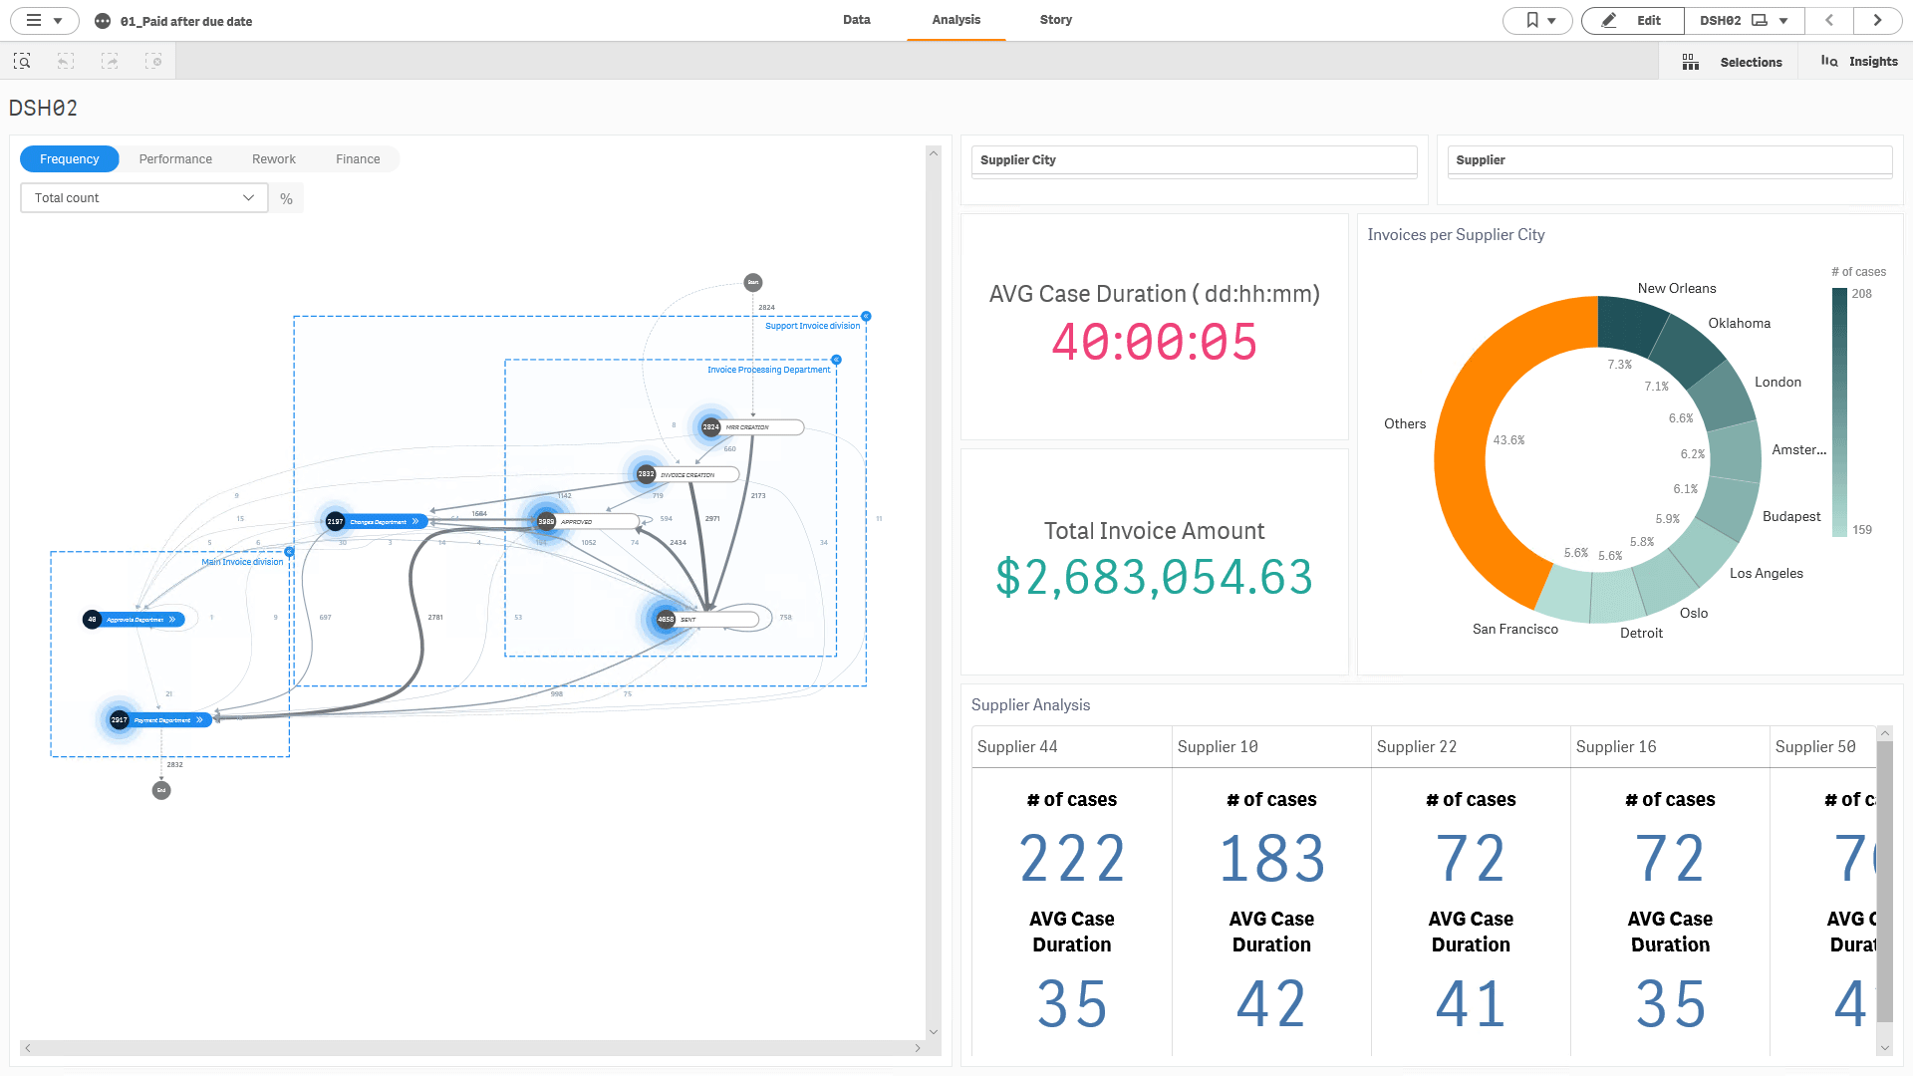The width and height of the screenshot is (1913, 1076).
Task: Click the End node in the process graph
Action: (x=161, y=790)
